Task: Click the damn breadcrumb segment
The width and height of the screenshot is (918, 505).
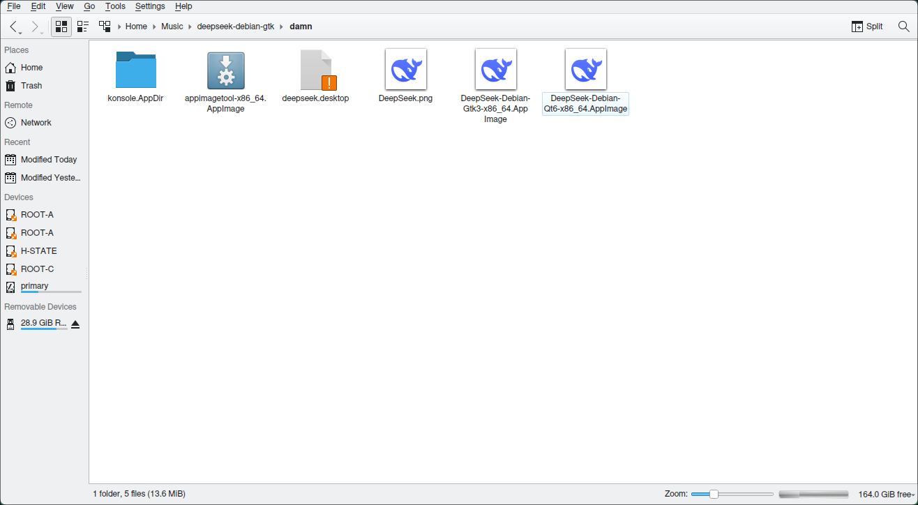Action: tap(301, 27)
